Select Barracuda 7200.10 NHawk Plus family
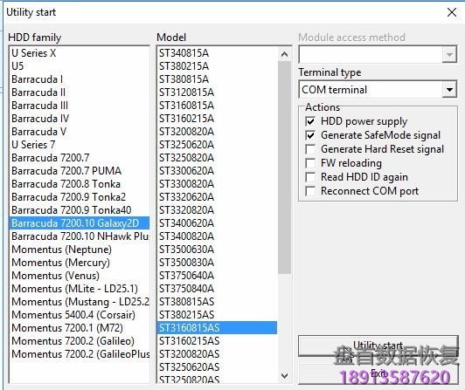The image size is (465, 390). click(80, 236)
